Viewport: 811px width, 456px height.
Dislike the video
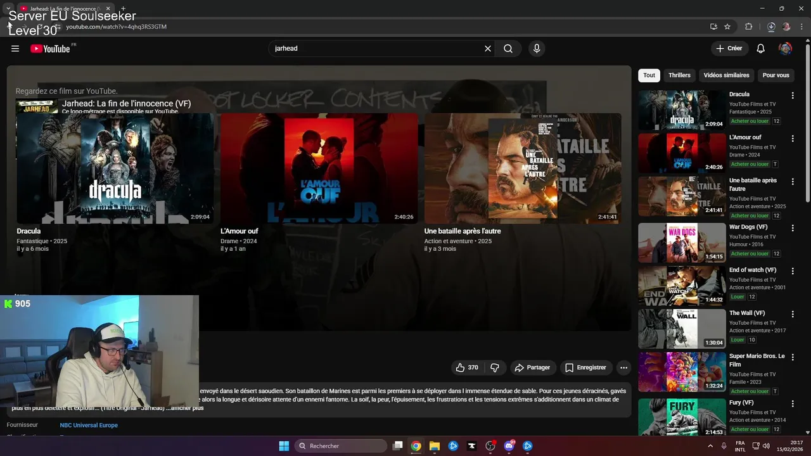(x=495, y=367)
